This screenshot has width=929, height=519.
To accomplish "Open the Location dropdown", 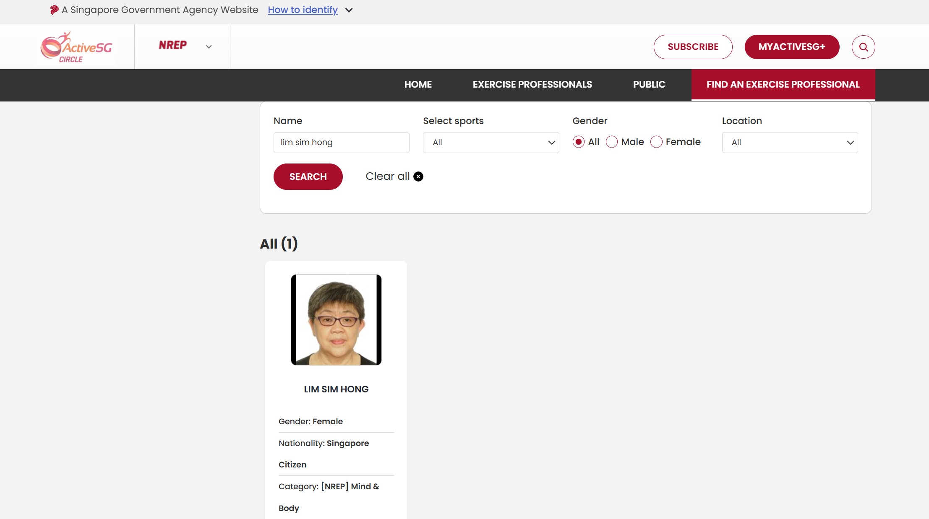I will tap(790, 143).
